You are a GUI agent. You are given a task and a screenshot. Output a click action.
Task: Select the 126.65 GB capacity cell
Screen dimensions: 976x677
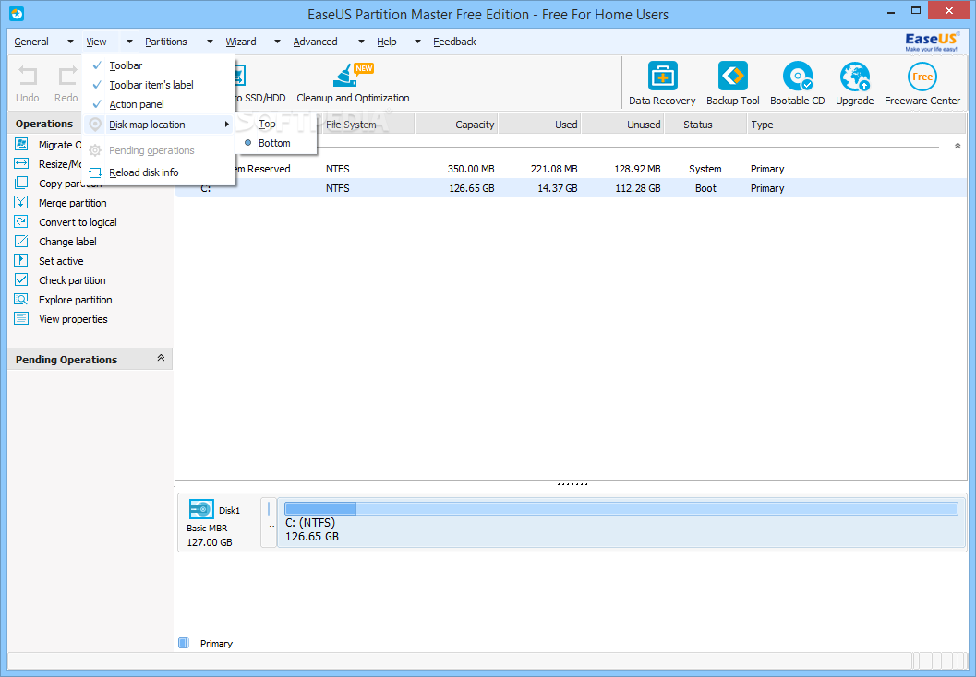(471, 188)
